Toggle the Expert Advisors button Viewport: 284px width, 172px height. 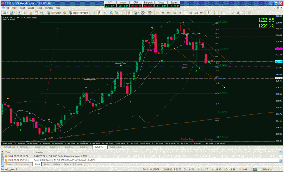[x=78, y=13]
